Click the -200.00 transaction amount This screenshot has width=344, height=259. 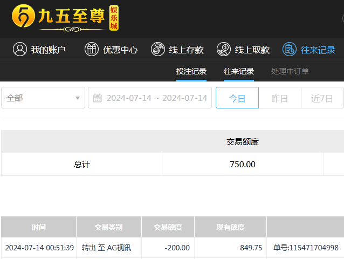177,248
